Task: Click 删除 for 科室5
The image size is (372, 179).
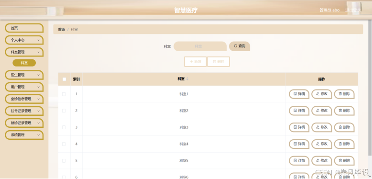Action: (344, 160)
